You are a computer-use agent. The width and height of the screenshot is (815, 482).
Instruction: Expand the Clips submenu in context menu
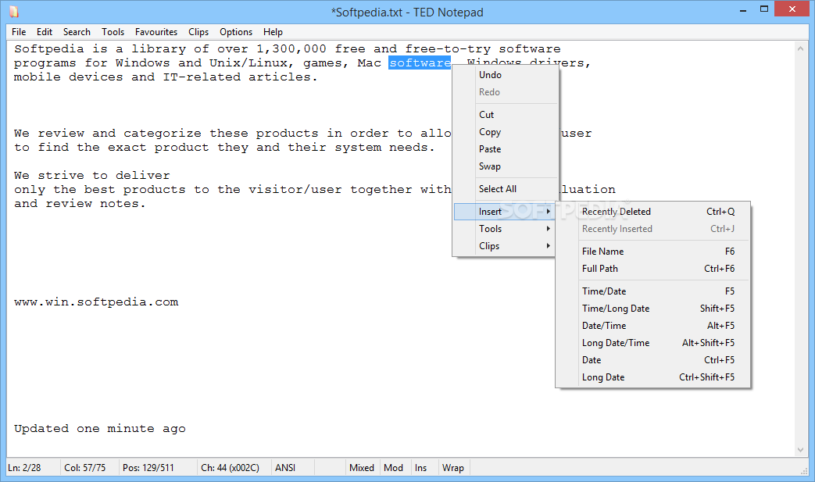504,245
